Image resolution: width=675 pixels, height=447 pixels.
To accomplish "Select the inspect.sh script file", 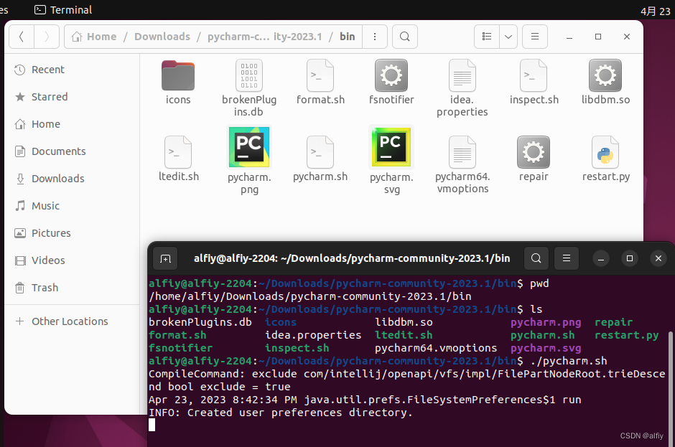I will pyautogui.click(x=534, y=76).
